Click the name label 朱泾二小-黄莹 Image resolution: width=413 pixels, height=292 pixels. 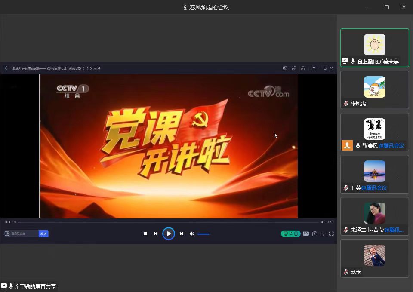click(x=377, y=230)
